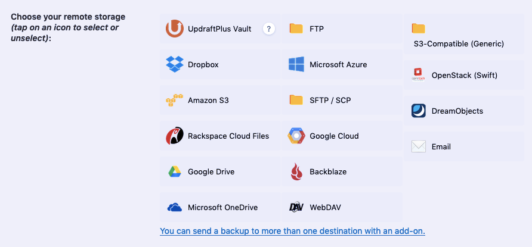The width and height of the screenshot is (532, 247).
Task: Select the Google Drive icon
Action: point(175,171)
